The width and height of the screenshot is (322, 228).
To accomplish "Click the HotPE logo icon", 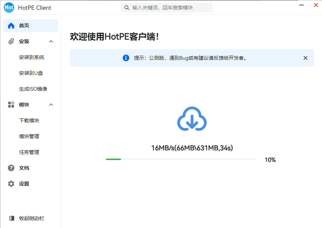I will (x=9, y=8).
